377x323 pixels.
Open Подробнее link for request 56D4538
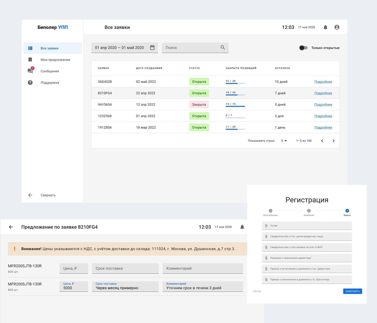(x=323, y=82)
